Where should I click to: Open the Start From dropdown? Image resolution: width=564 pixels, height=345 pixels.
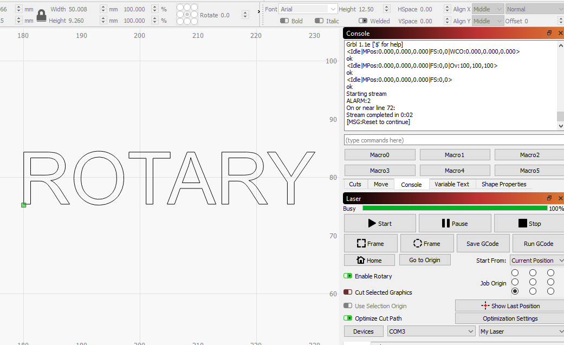pyautogui.click(x=537, y=260)
